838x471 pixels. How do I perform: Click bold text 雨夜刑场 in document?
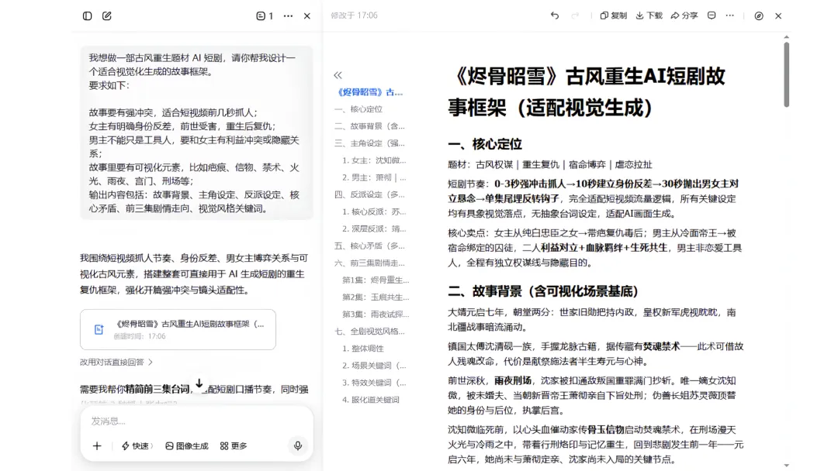point(513,381)
